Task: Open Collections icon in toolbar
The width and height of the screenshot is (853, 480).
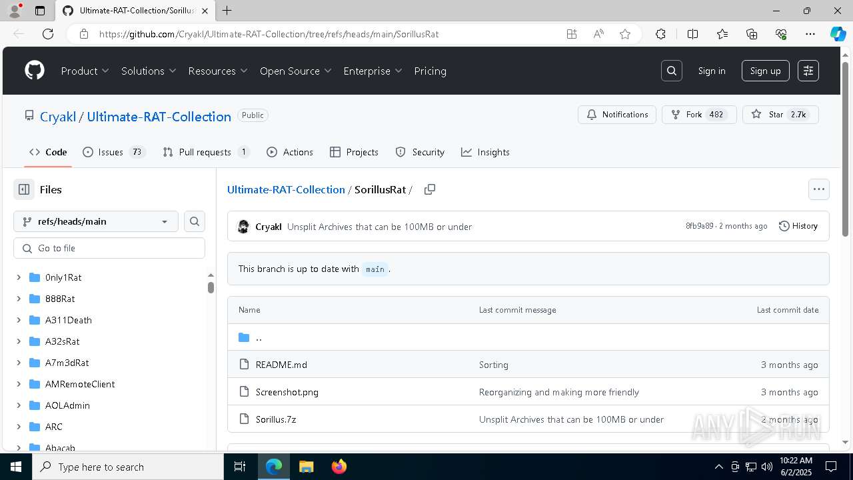Action: (x=752, y=34)
